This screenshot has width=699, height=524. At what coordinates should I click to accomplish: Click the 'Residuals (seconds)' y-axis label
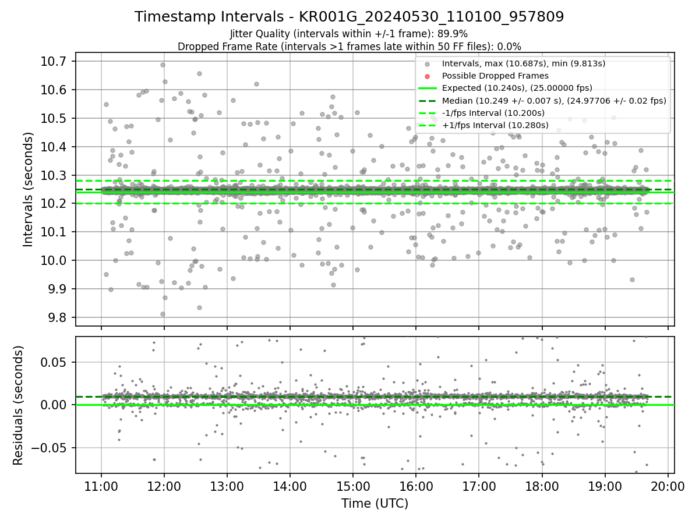(x=18, y=405)
